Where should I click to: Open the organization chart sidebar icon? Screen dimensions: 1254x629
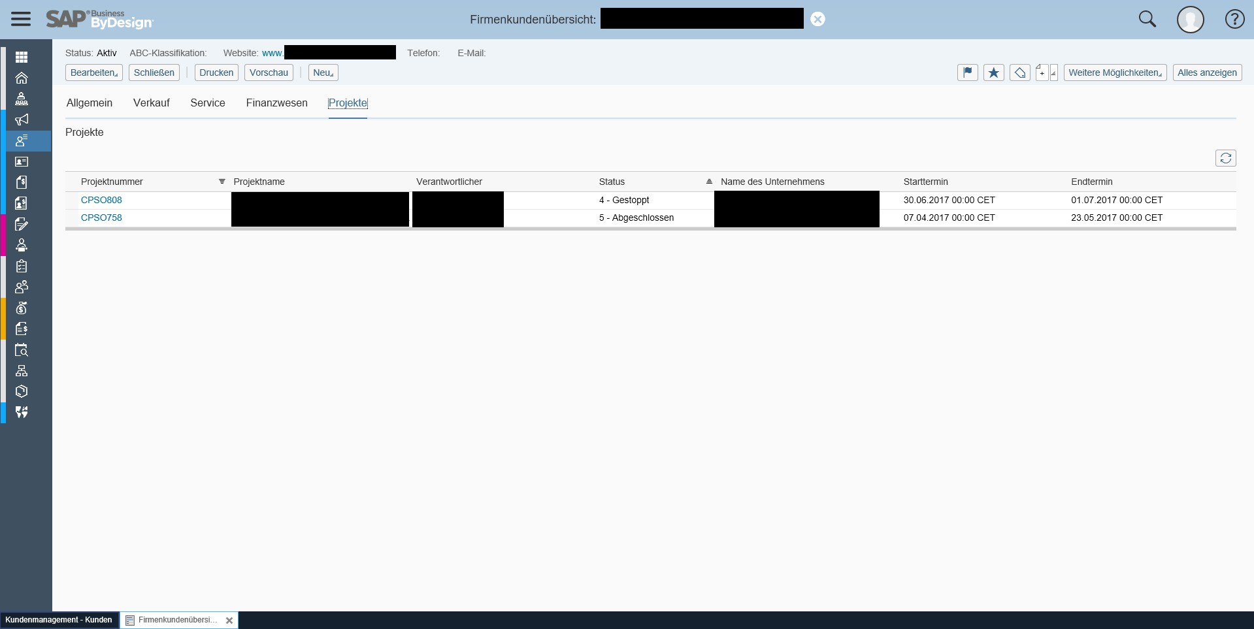pos(22,370)
